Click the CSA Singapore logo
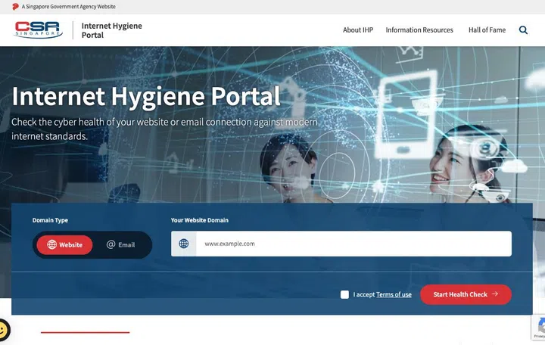The width and height of the screenshot is (545, 345). pos(38,30)
